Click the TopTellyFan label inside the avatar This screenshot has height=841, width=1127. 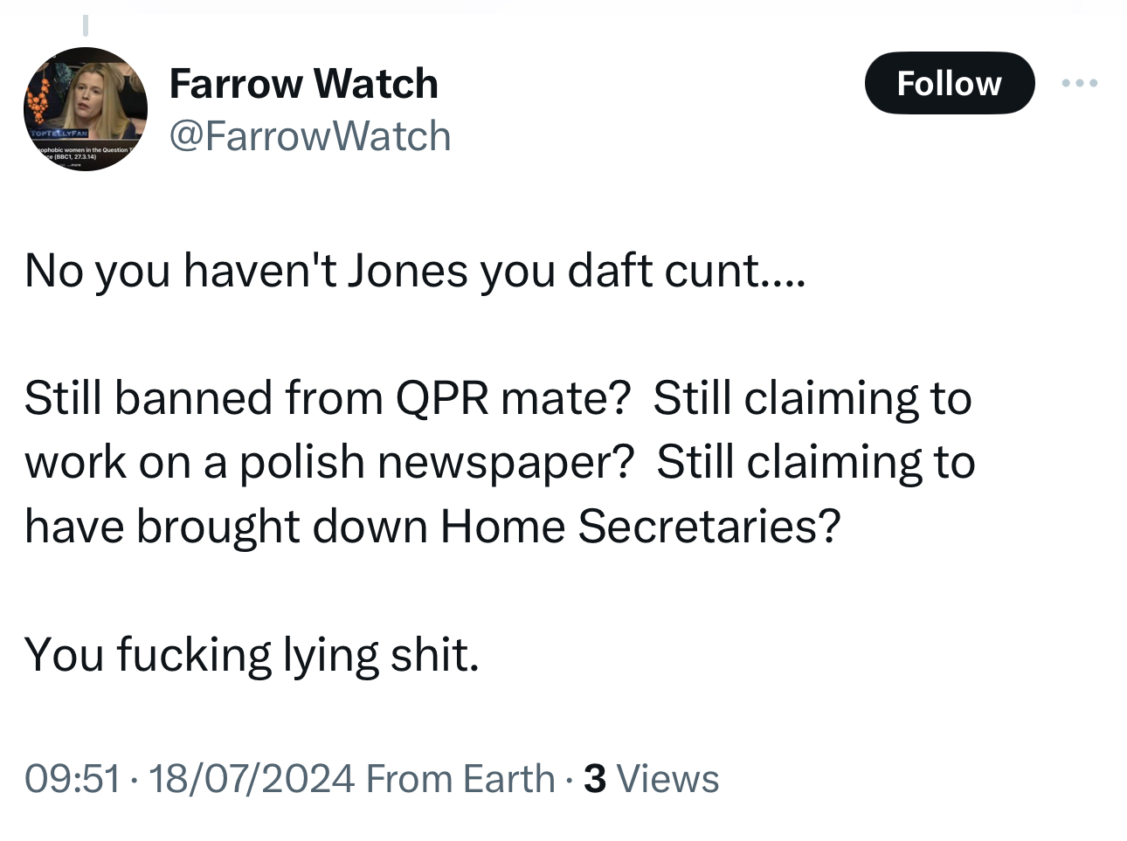(59, 134)
